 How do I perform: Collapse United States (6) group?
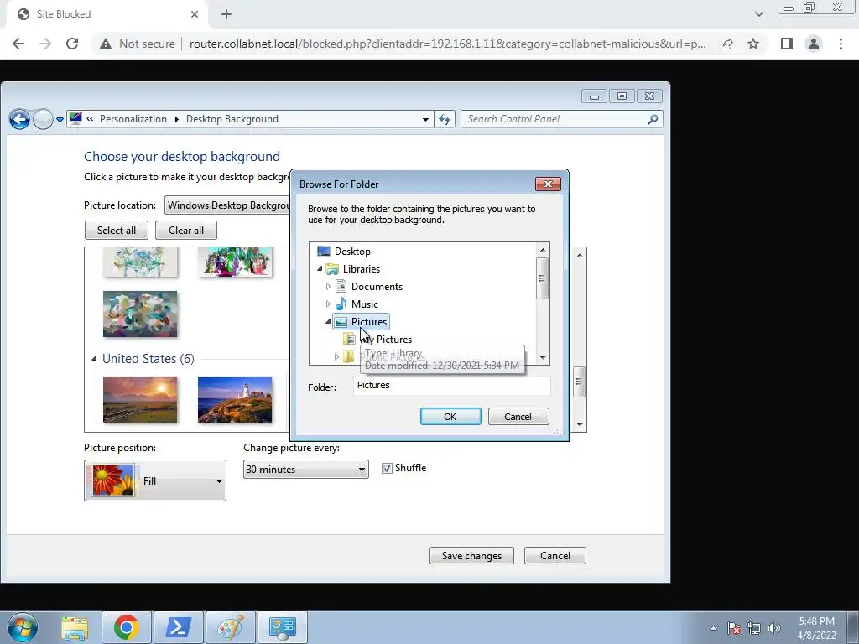coord(94,359)
